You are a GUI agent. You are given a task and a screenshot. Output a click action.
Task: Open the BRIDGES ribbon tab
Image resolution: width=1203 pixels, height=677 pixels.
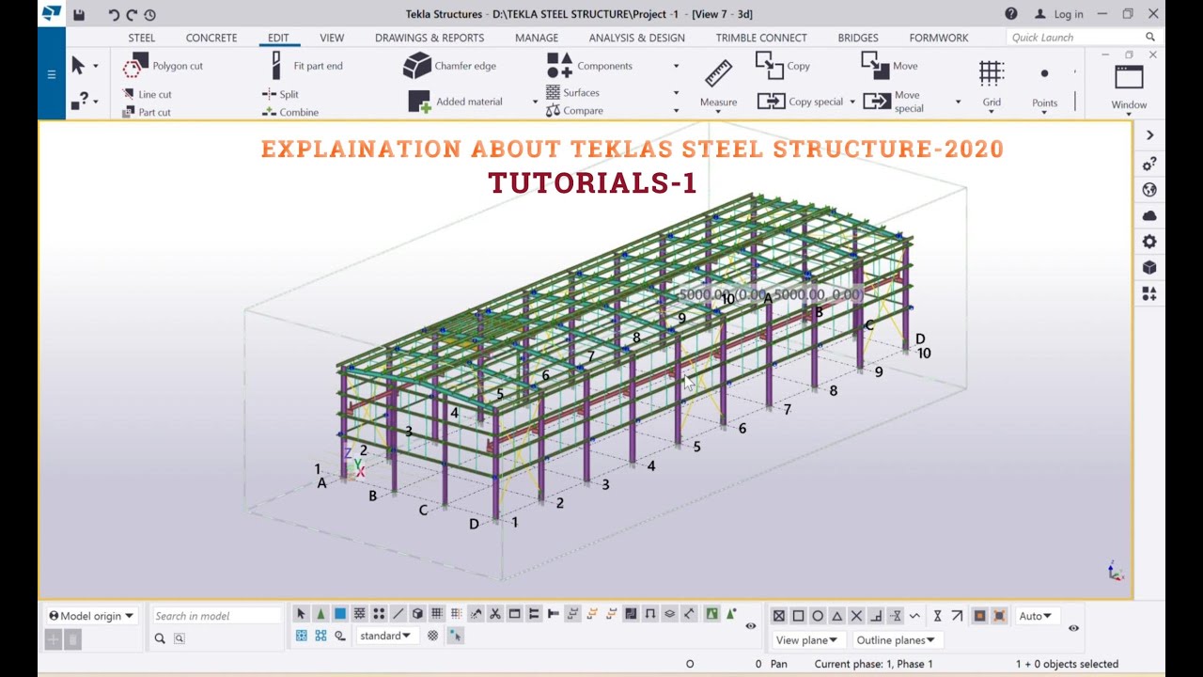click(x=858, y=38)
